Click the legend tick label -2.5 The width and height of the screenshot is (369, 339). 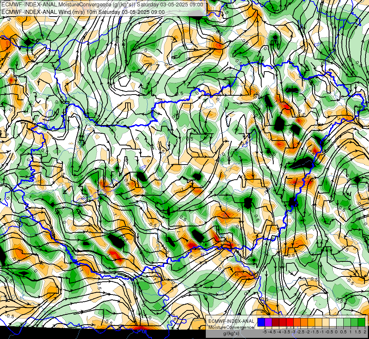point(300,332)
